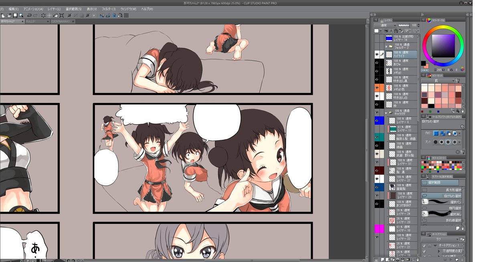Viewport: 481px width, 262px height.
Task: Hide the ハイライト layer via eye icon
Action: tap(377, 54)
